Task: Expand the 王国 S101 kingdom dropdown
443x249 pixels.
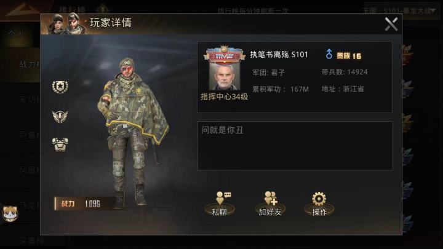Action: (x=401, y=11)
